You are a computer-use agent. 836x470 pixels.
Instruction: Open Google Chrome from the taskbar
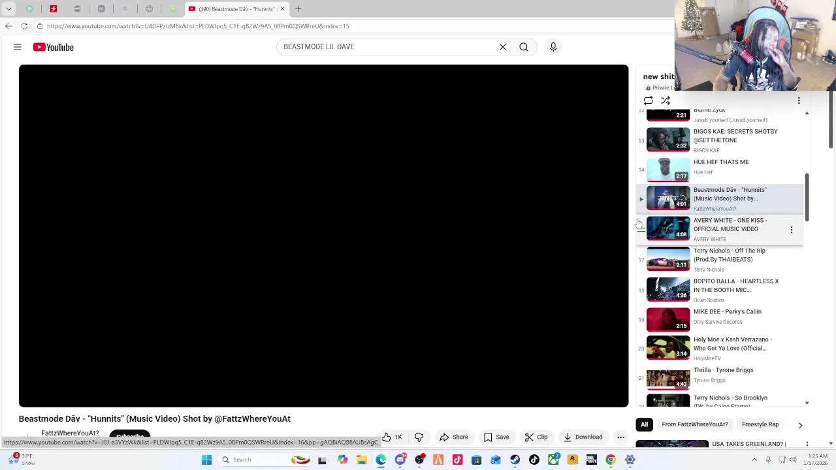[611, 460]
